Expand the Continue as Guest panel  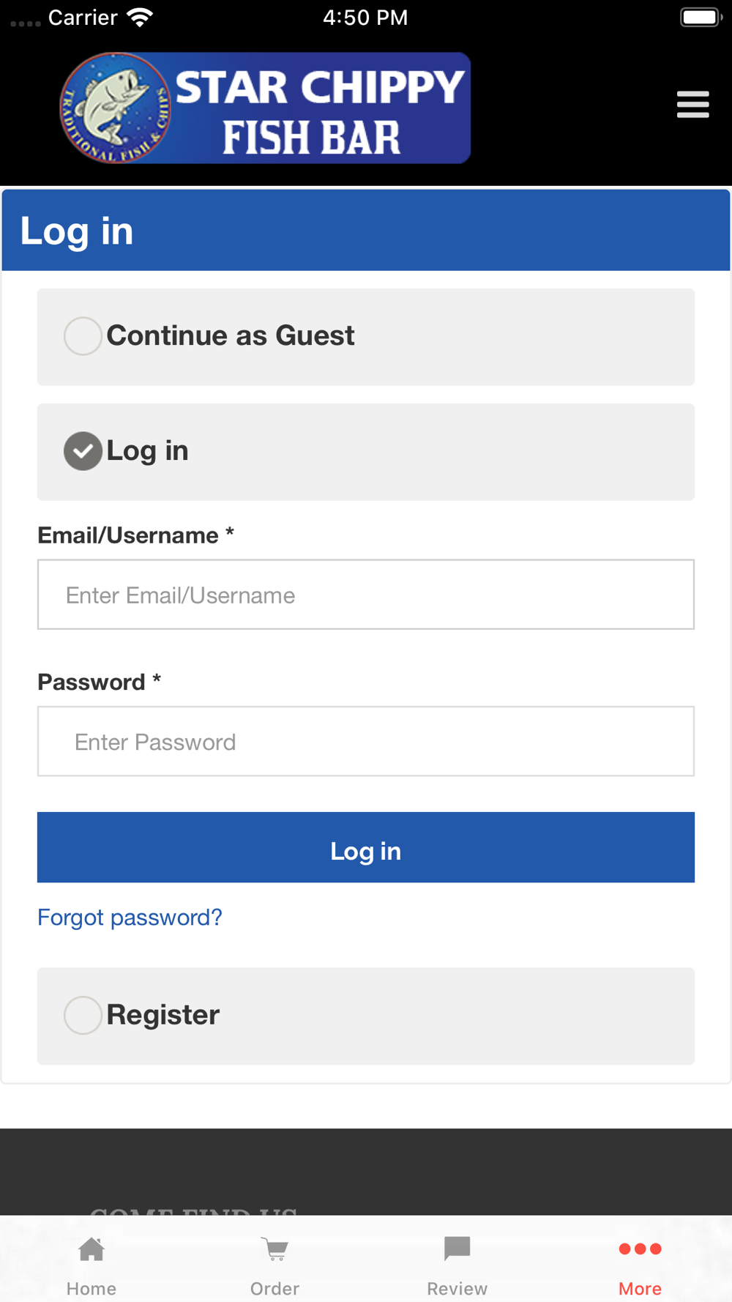coord(366,337)
